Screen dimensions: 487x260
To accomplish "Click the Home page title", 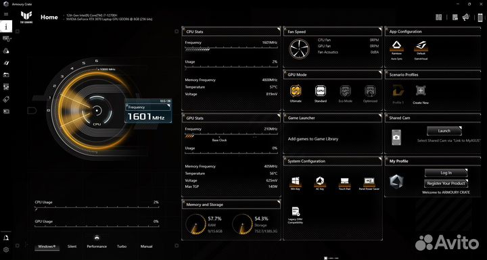I will 49,17.
